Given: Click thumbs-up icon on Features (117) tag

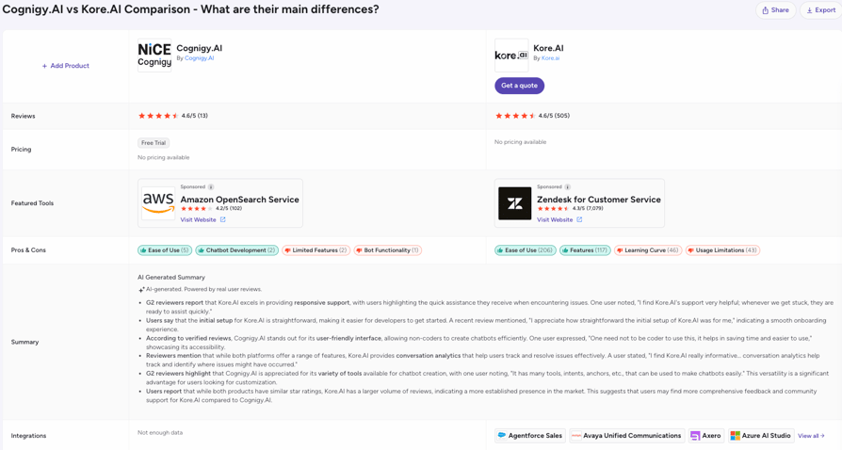Looking at the screenshot, I should 565,250.
